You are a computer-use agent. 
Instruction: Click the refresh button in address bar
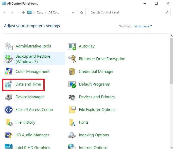[81, 12]
